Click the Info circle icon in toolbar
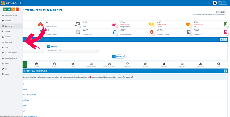 click(218, 64)
